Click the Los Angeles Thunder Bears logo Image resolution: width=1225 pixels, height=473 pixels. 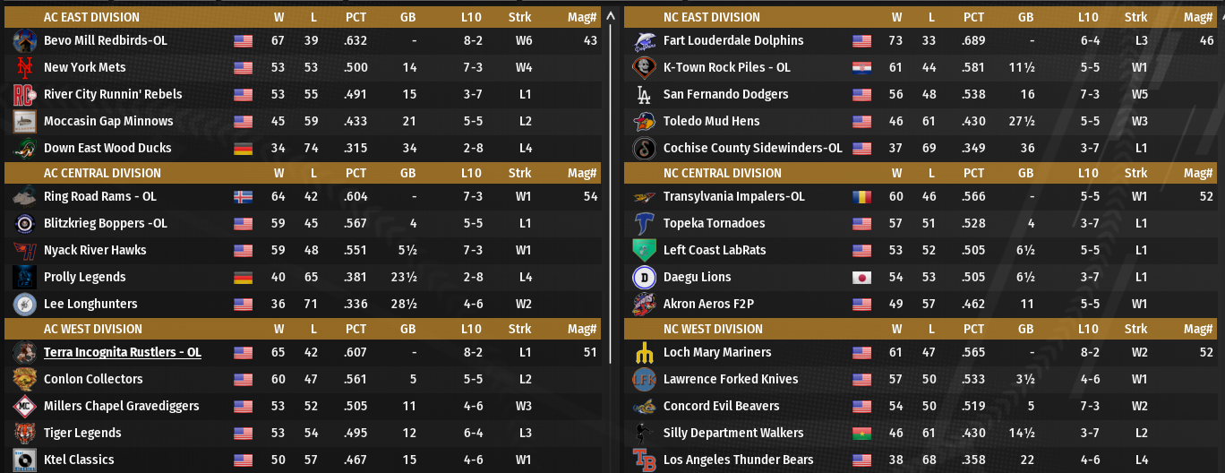pos(644,460)
